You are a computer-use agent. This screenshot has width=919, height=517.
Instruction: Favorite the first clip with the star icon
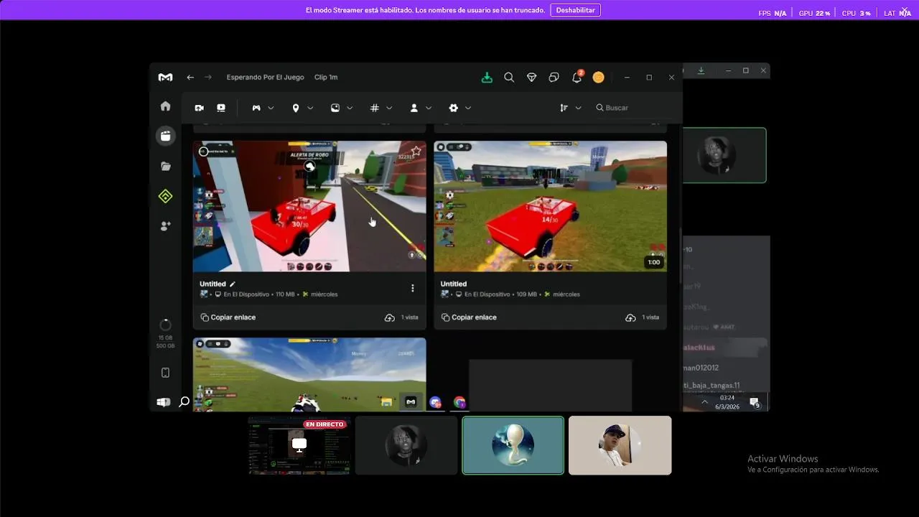416,151
